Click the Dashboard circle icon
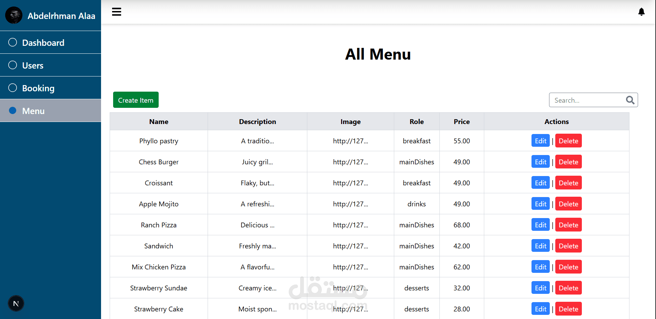Viewport: 656px width, 319px height. pos(12,42)
